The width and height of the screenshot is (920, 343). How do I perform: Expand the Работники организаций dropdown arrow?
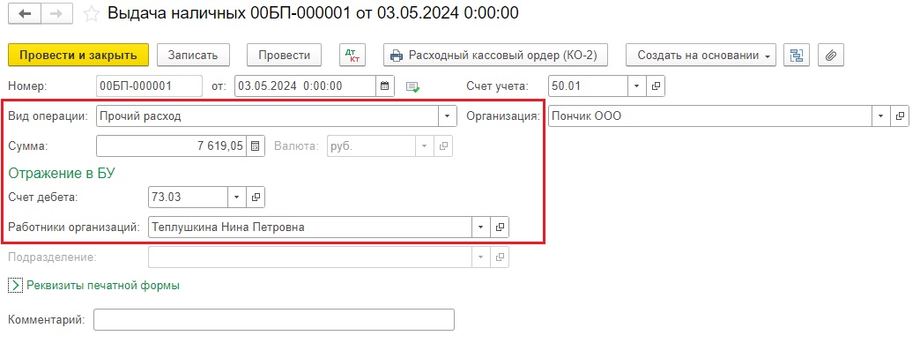tap(481, 227)
